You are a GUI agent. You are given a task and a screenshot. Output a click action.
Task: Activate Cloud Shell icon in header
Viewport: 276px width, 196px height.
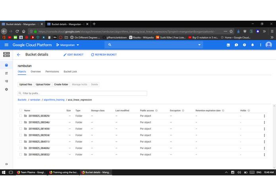(x=228, y=45)
